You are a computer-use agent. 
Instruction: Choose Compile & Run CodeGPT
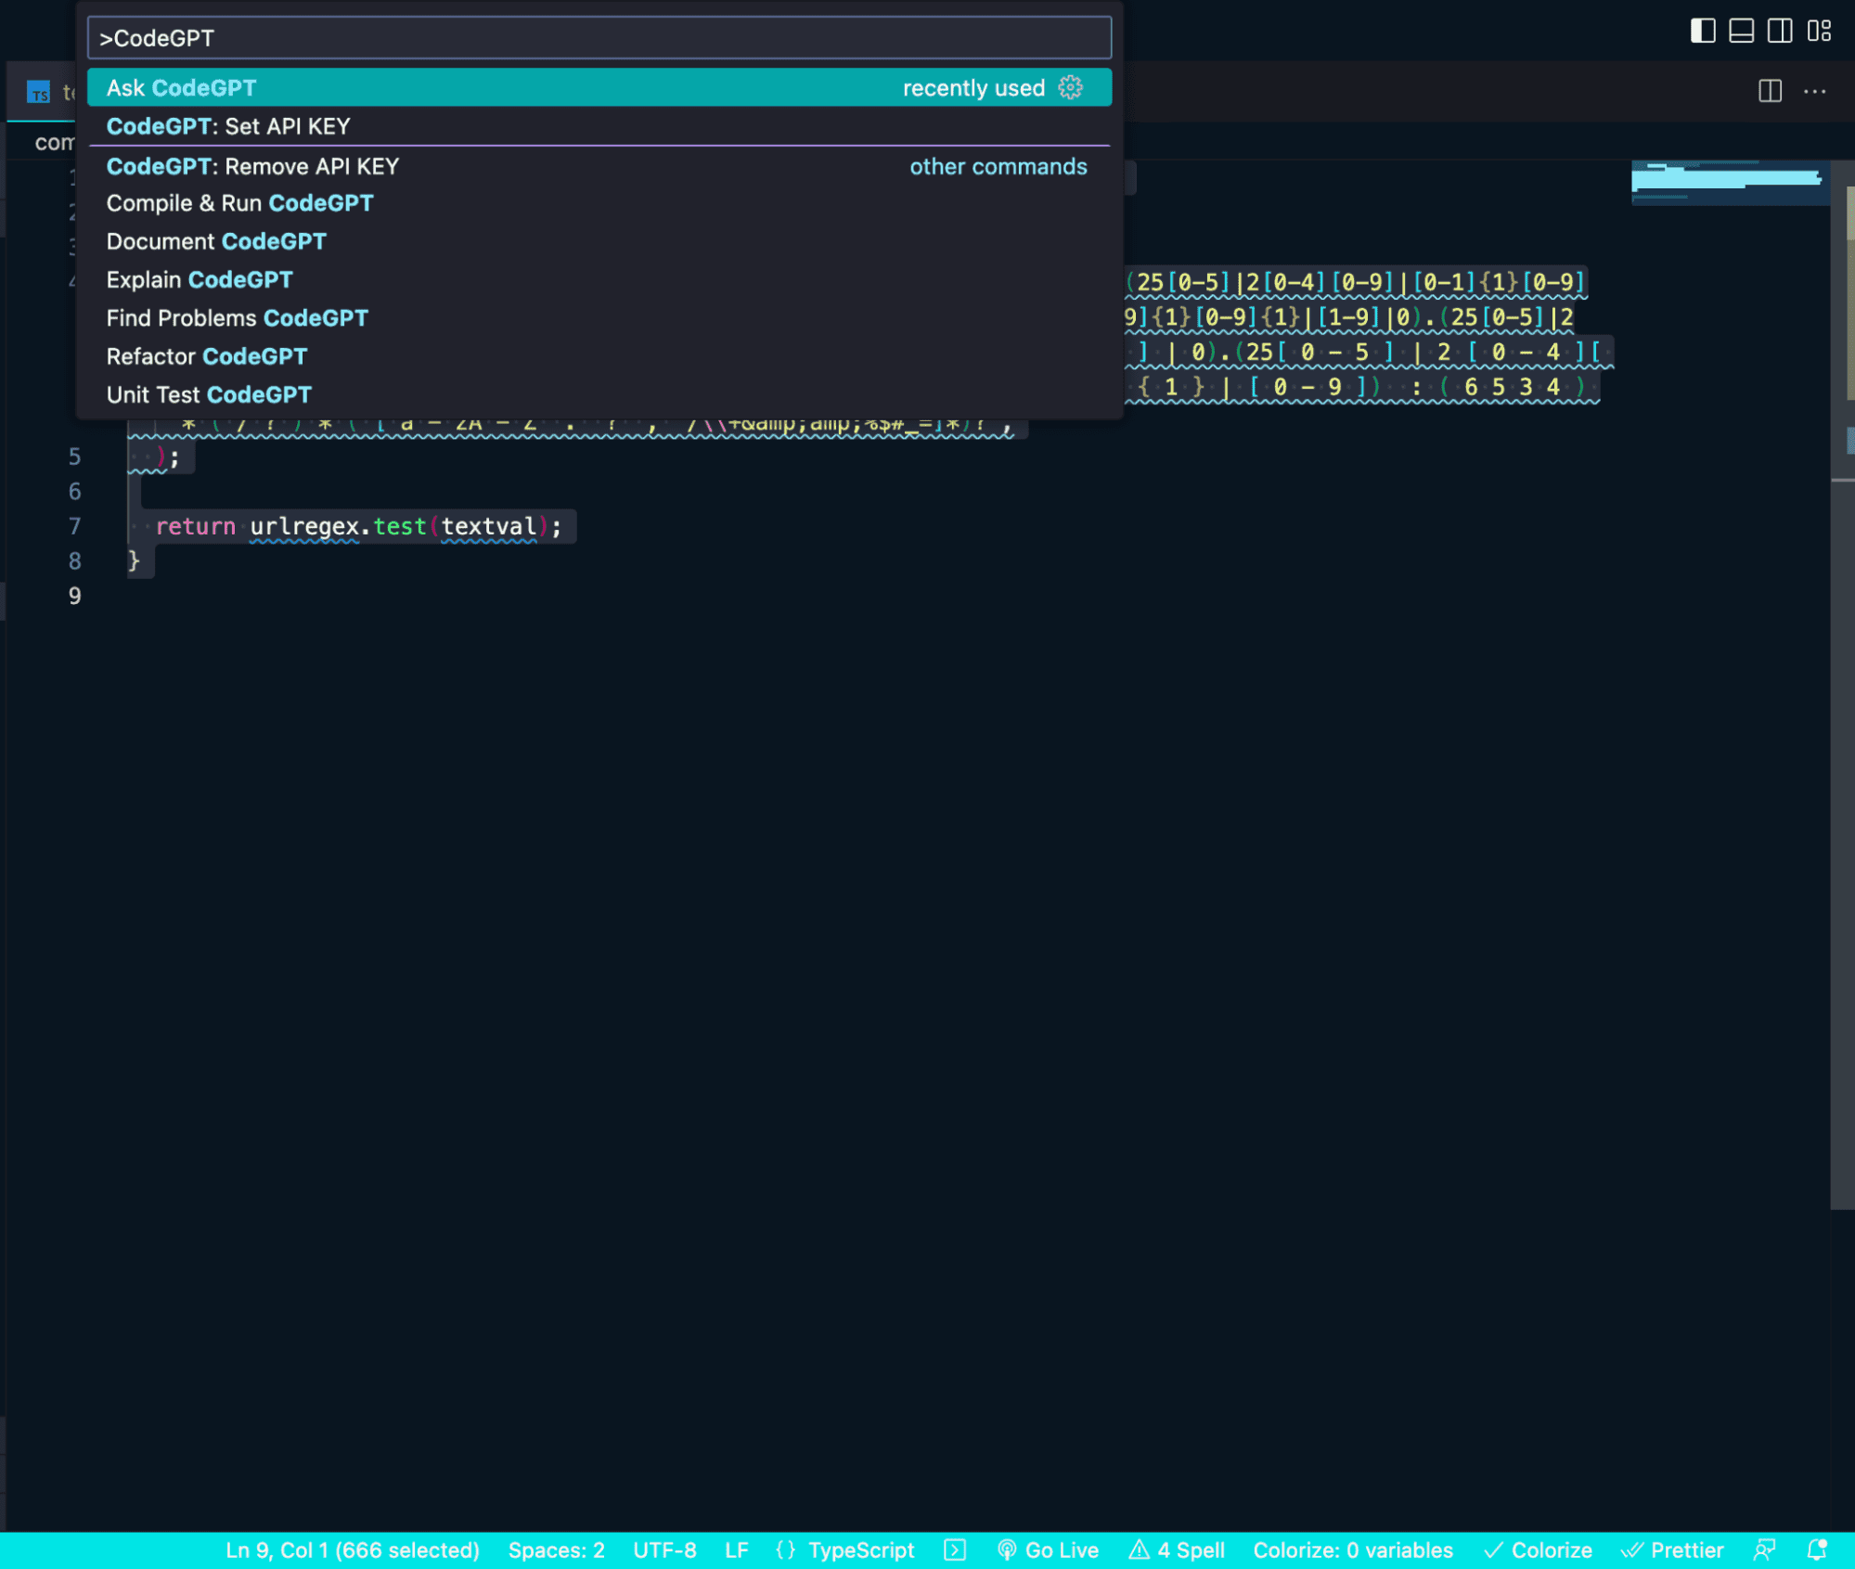pyautogui.click(x=599, y=203)
